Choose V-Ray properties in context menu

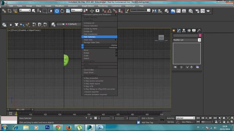[99, 78]
